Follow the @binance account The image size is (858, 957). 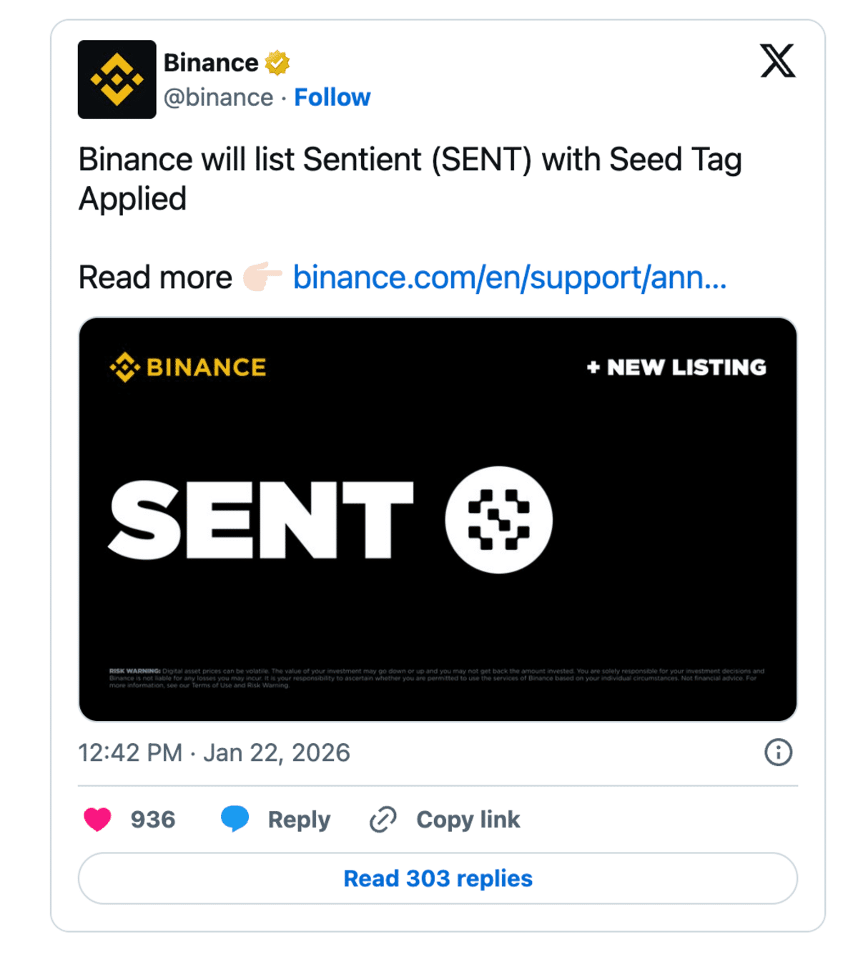tap(332, 97)
